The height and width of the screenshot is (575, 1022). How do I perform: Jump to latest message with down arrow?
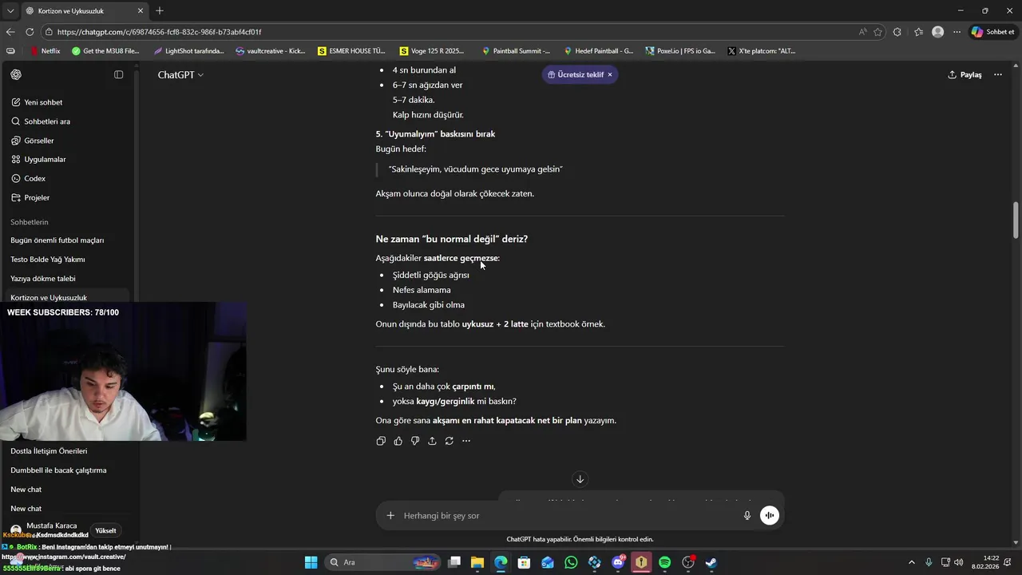click(x=580, y=479)
